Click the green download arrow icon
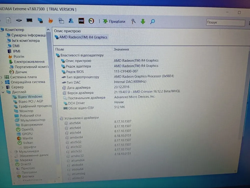This screenshot has width=250, height=188. (143, 22)
